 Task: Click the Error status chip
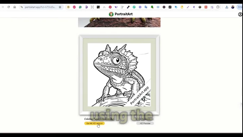pos(240,7)
